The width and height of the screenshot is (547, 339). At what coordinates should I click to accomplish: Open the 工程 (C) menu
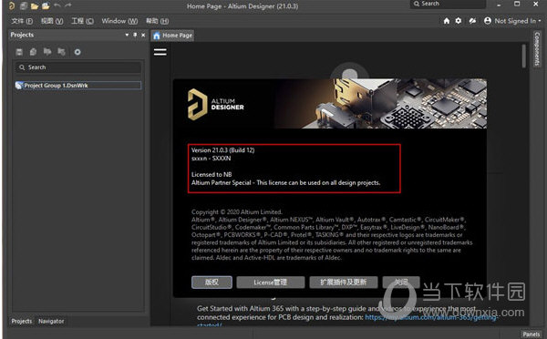point(82,21)
